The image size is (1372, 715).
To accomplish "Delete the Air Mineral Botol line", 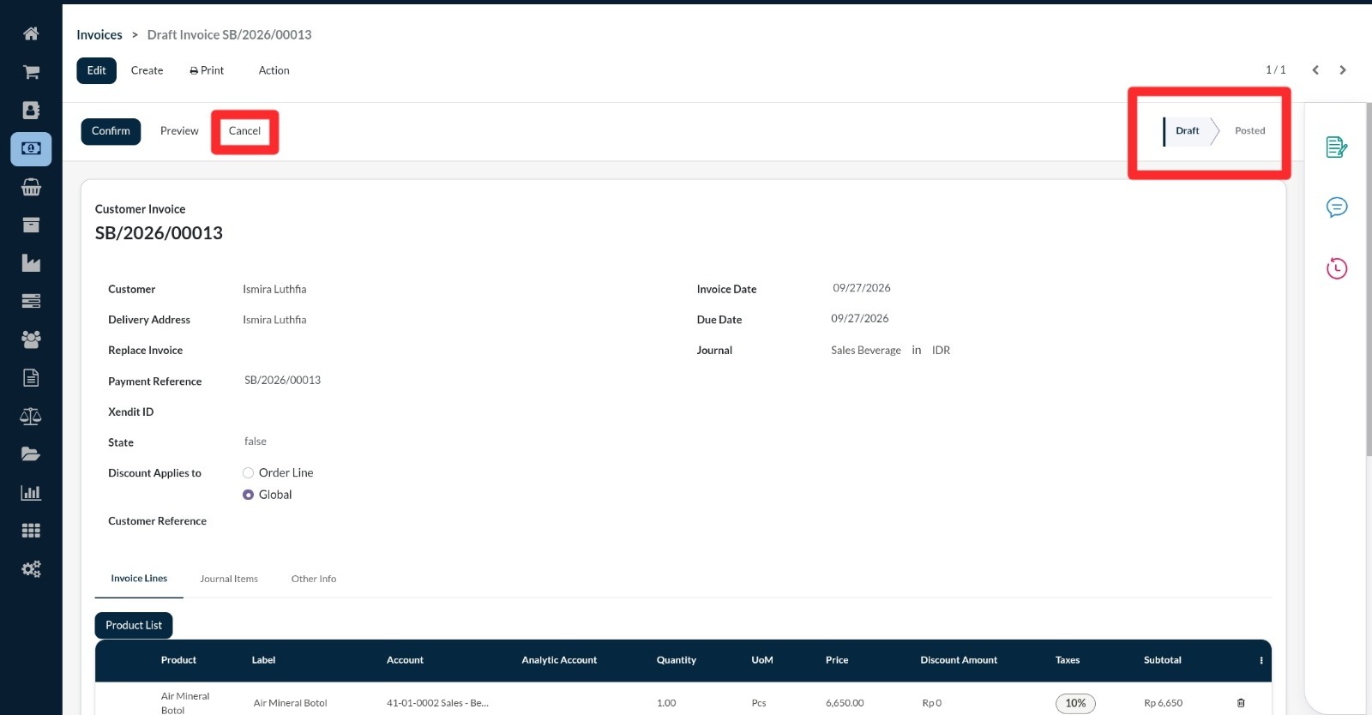I will click(x=1241, y=703).
